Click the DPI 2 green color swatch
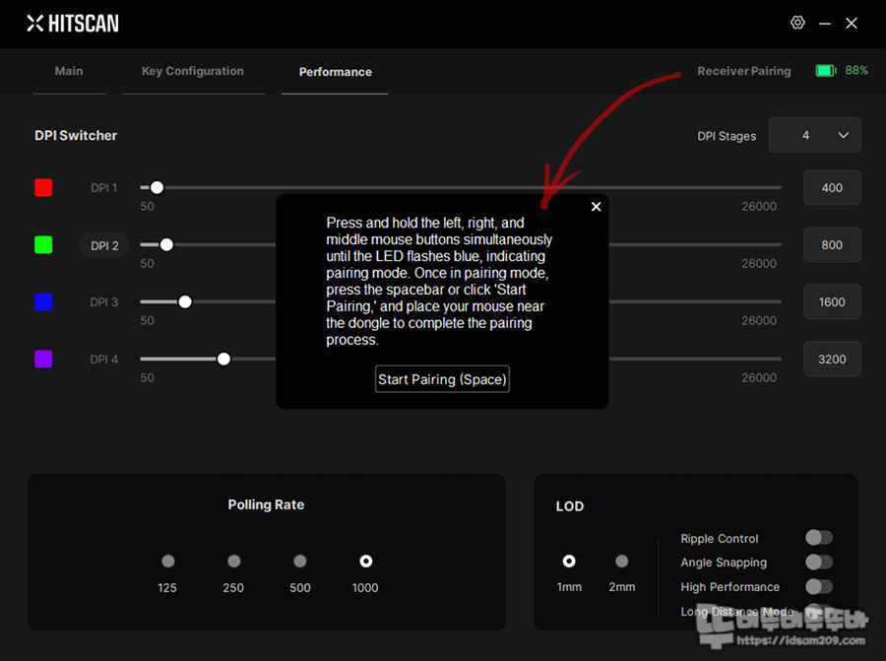 pyautogui.click(x=43, y=245)
